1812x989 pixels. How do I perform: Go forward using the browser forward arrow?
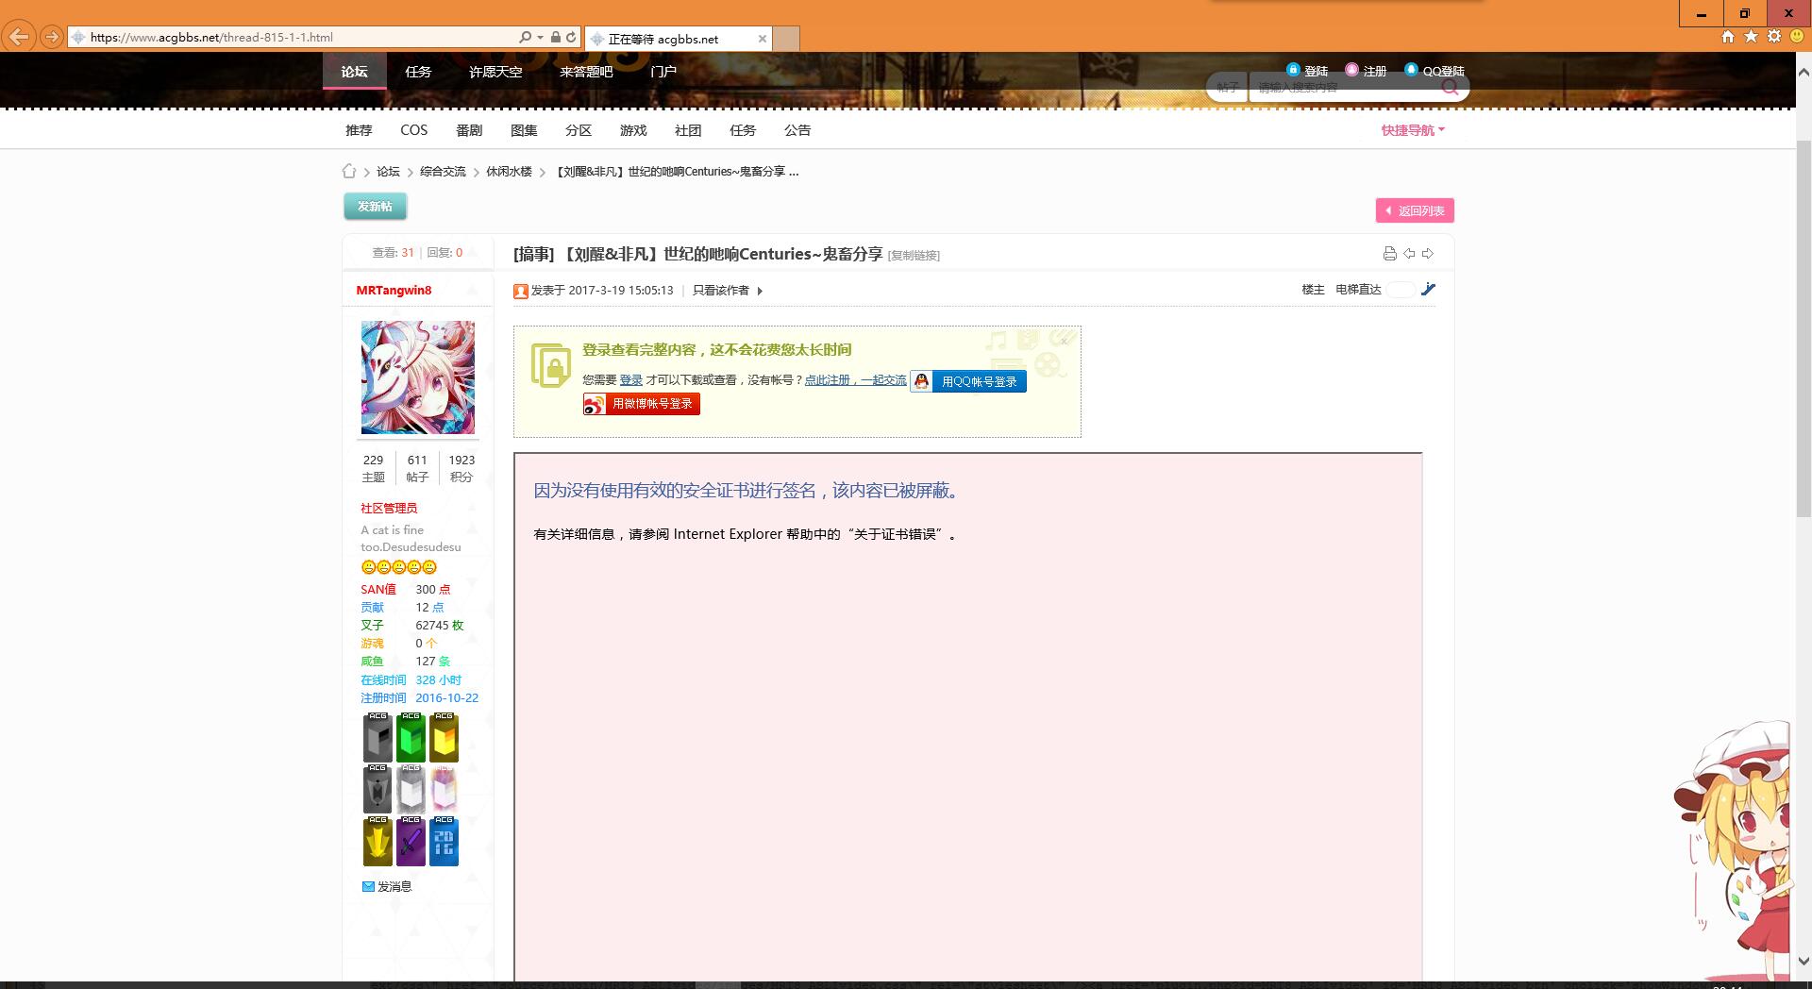52,37
